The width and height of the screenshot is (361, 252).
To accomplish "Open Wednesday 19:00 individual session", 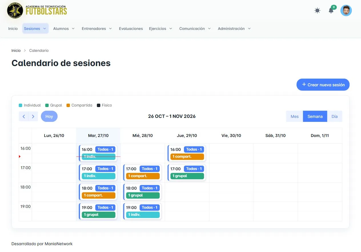I will pyautogui.click(x=142, y=211).
